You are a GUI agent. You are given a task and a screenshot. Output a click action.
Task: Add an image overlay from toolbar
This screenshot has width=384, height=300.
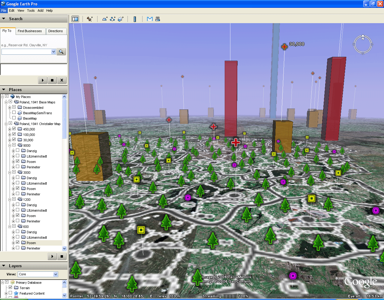[121, 19]
